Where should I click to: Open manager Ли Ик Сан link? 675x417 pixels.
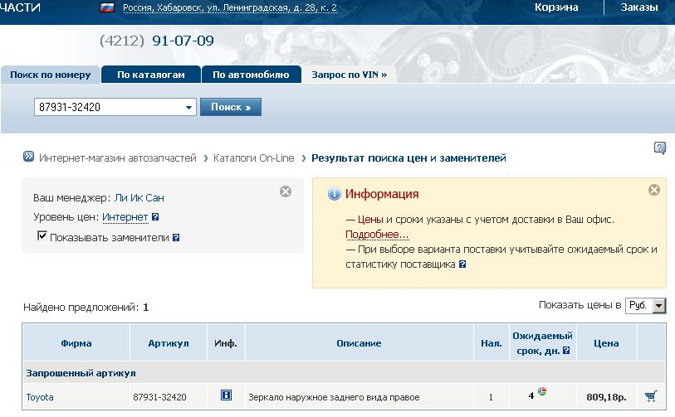click(139, 198)
